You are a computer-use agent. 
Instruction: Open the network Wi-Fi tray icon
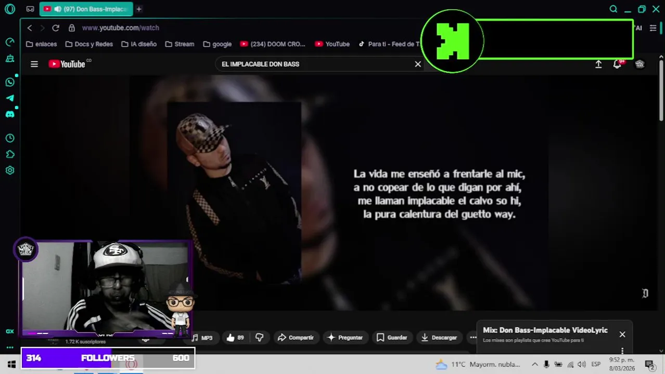[x=570, y=365]
